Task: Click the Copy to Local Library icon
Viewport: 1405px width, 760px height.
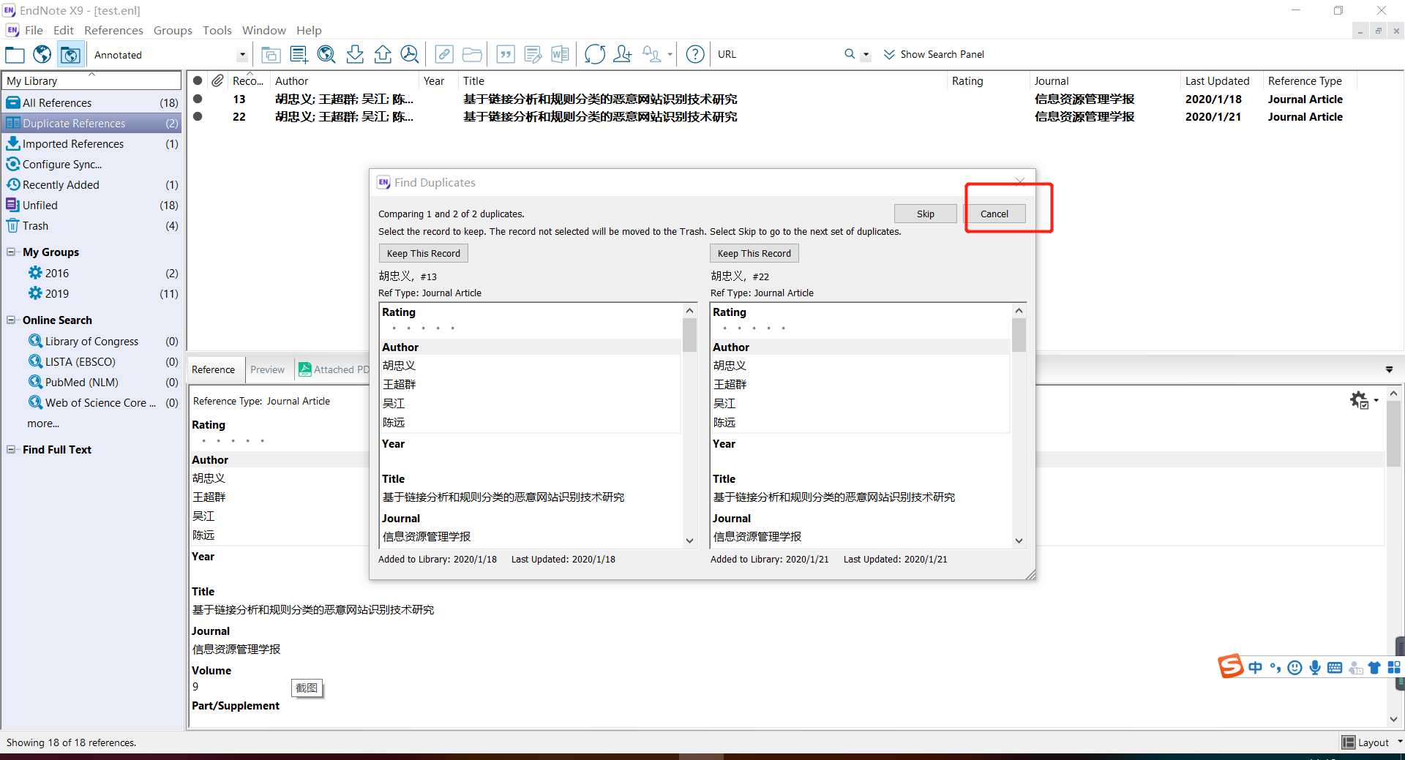Action: pyautogui.click(x=271, y=55)
